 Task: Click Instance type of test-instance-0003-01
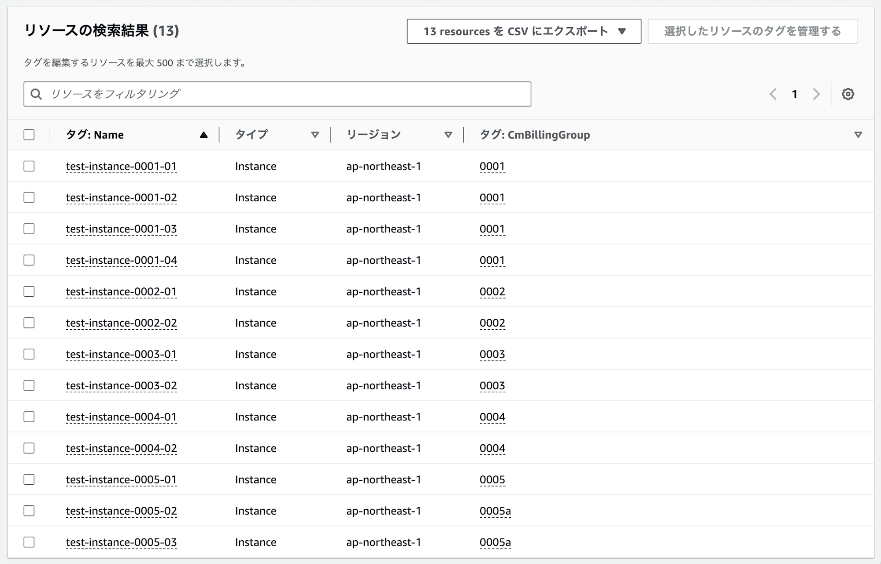pos(255,354)
